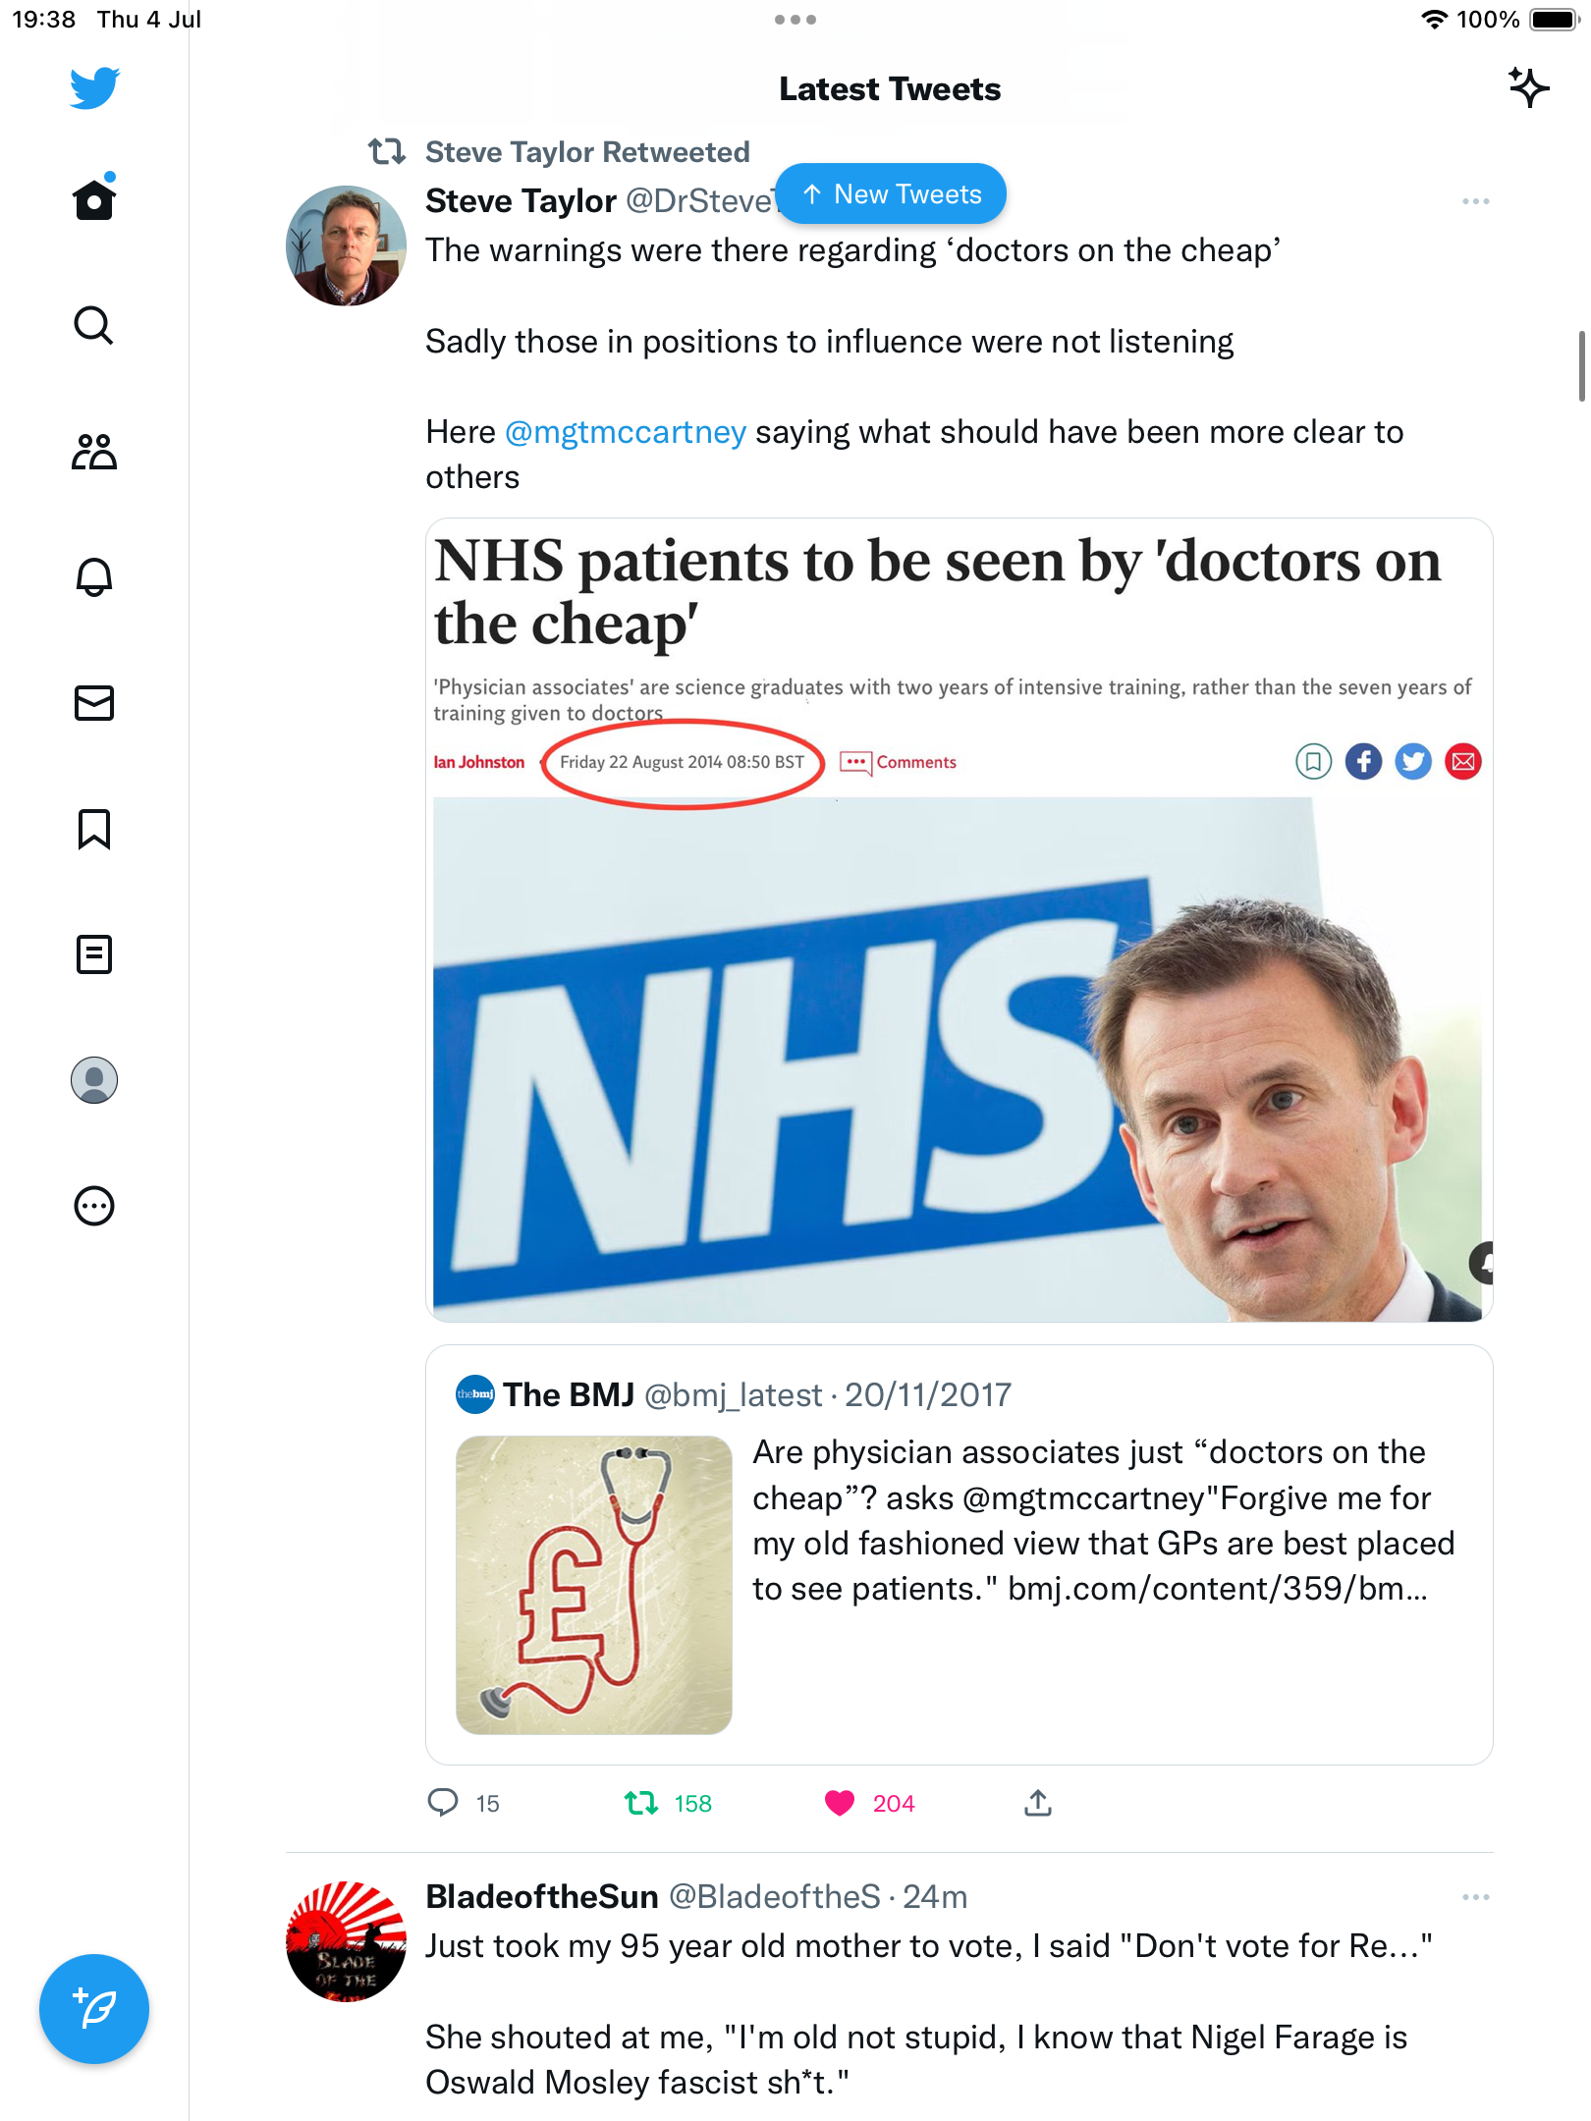This screenshot has width=1591, height=2121.
Task: Open the Bookmarks icon in sidebar
Action: coord(94,829)
